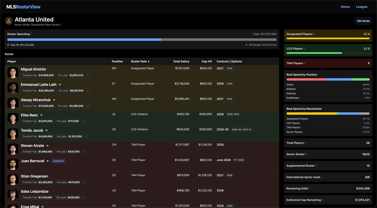Sort roster by the Cap Hit column

207,61
